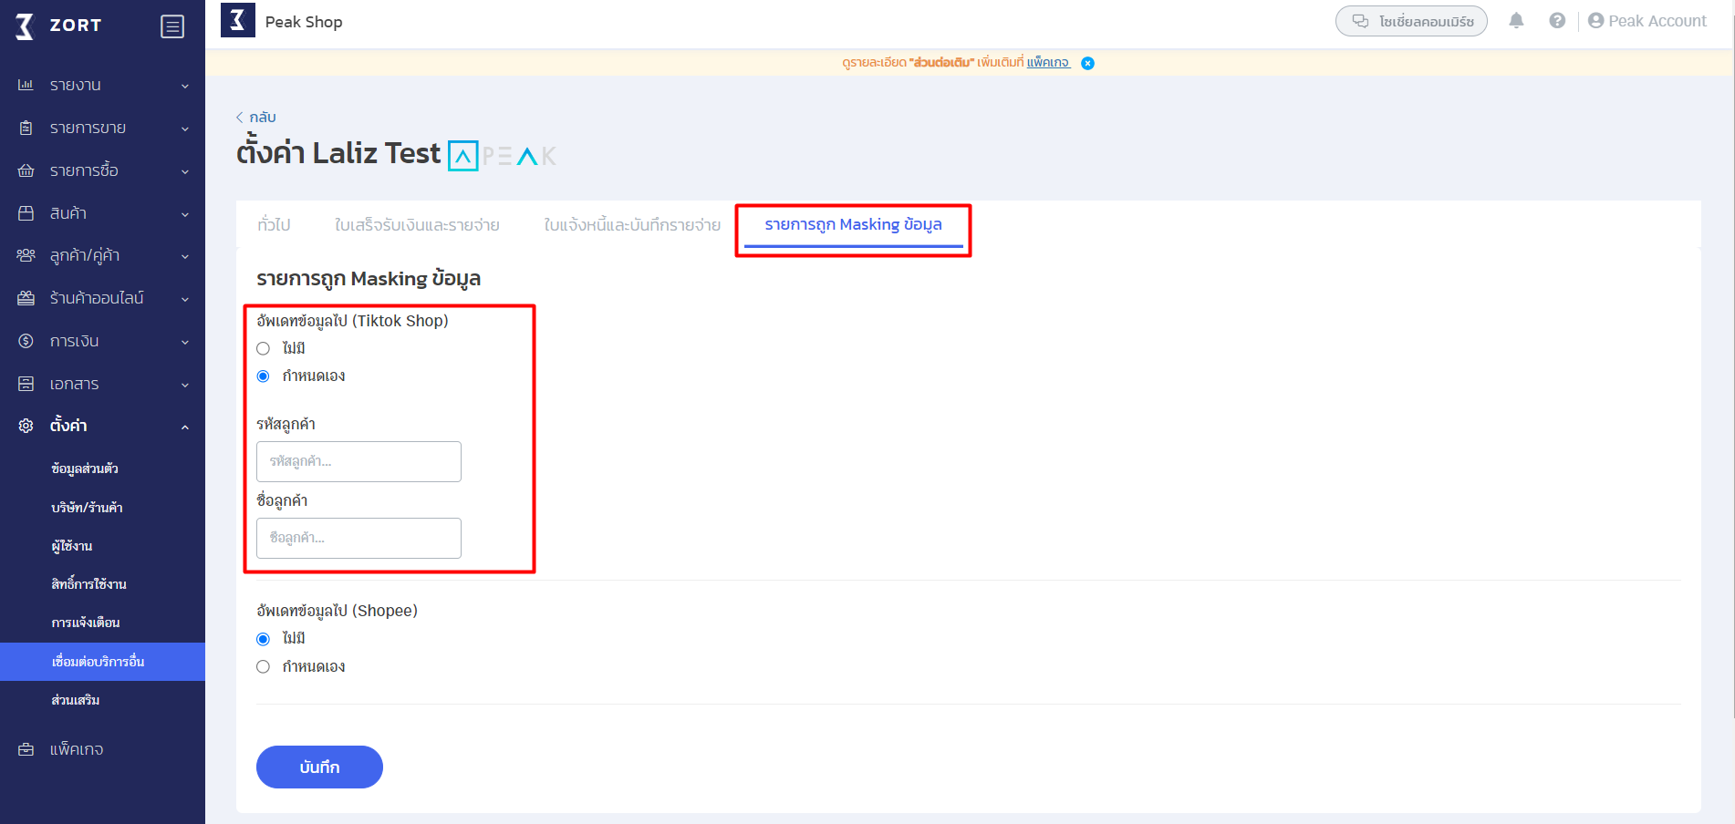Click the กลับ back link

click(x=256, y=117)
